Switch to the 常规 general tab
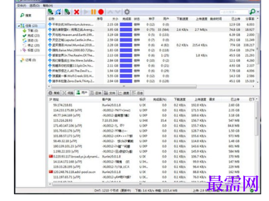This screenshot has height=201, width=269. coord(54,93)
